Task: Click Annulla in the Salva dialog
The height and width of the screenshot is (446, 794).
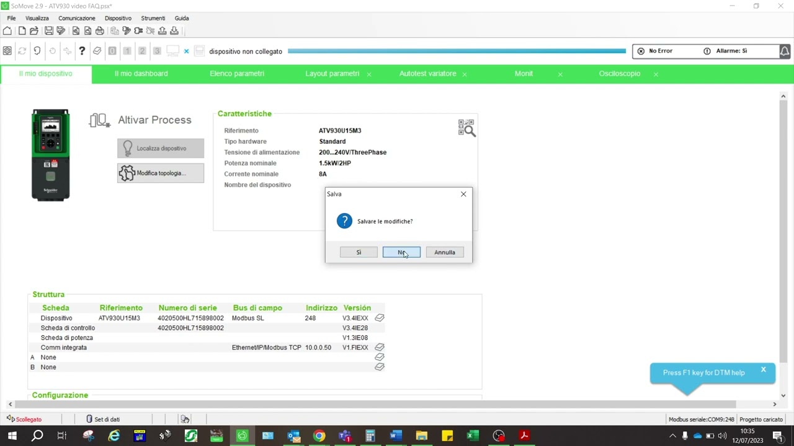Action: tap(445, 252)
